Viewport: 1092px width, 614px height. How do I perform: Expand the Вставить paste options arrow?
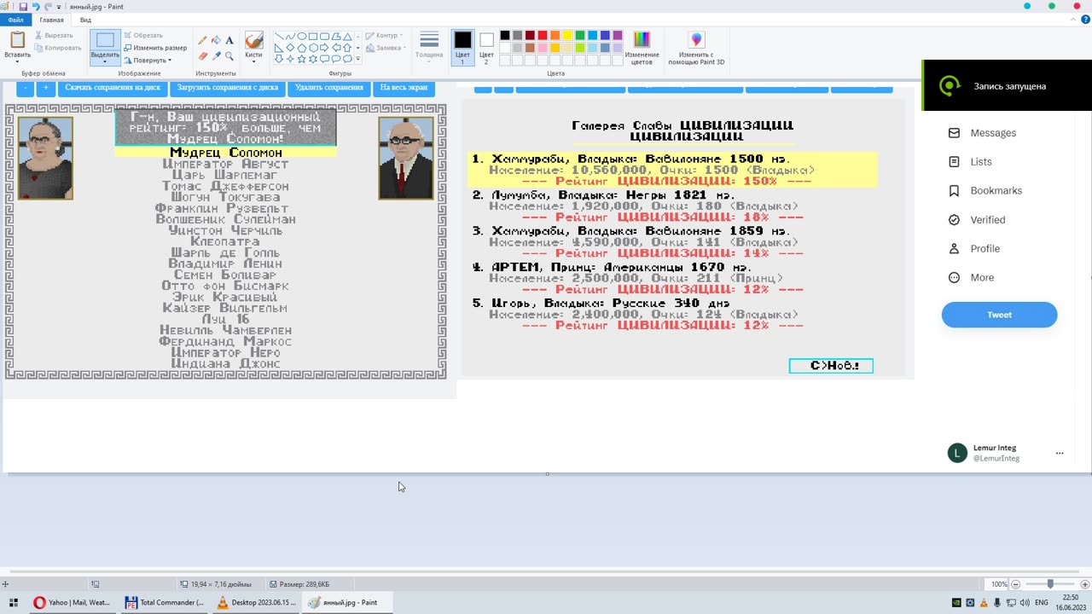tap(17, 61)
